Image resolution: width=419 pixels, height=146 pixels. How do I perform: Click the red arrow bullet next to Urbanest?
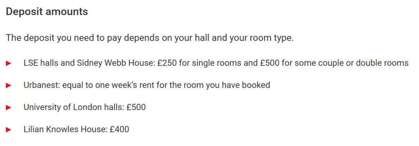(9, 86)
